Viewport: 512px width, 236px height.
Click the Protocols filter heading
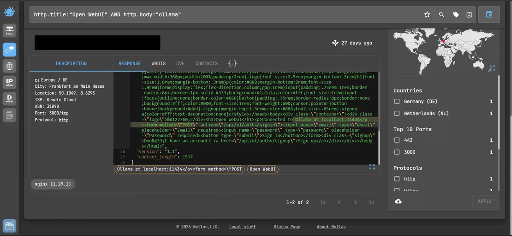(407, 168)
